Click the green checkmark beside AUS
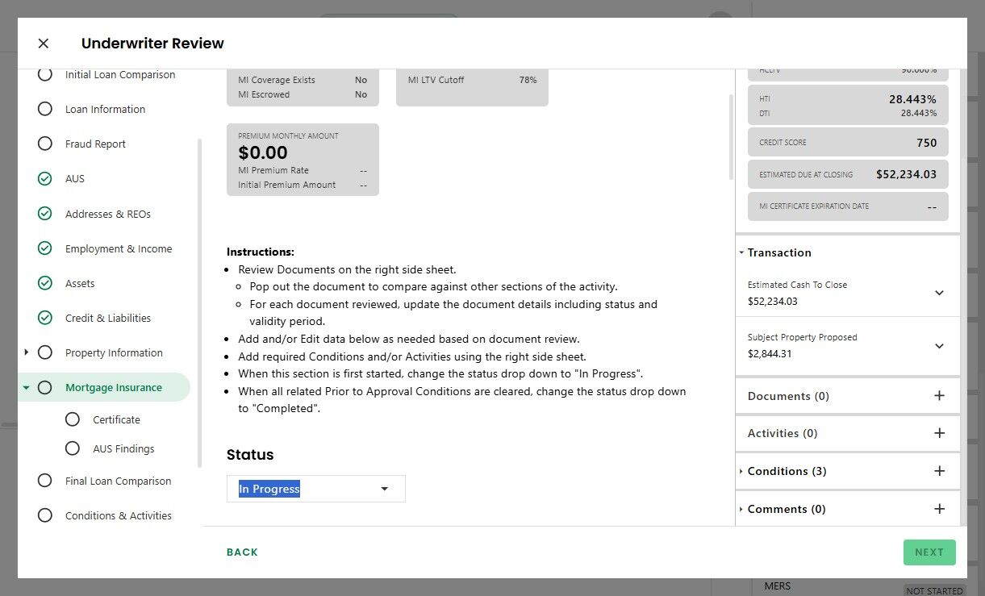The width and height of the screenshot is (985, 596). pos(45,179)
